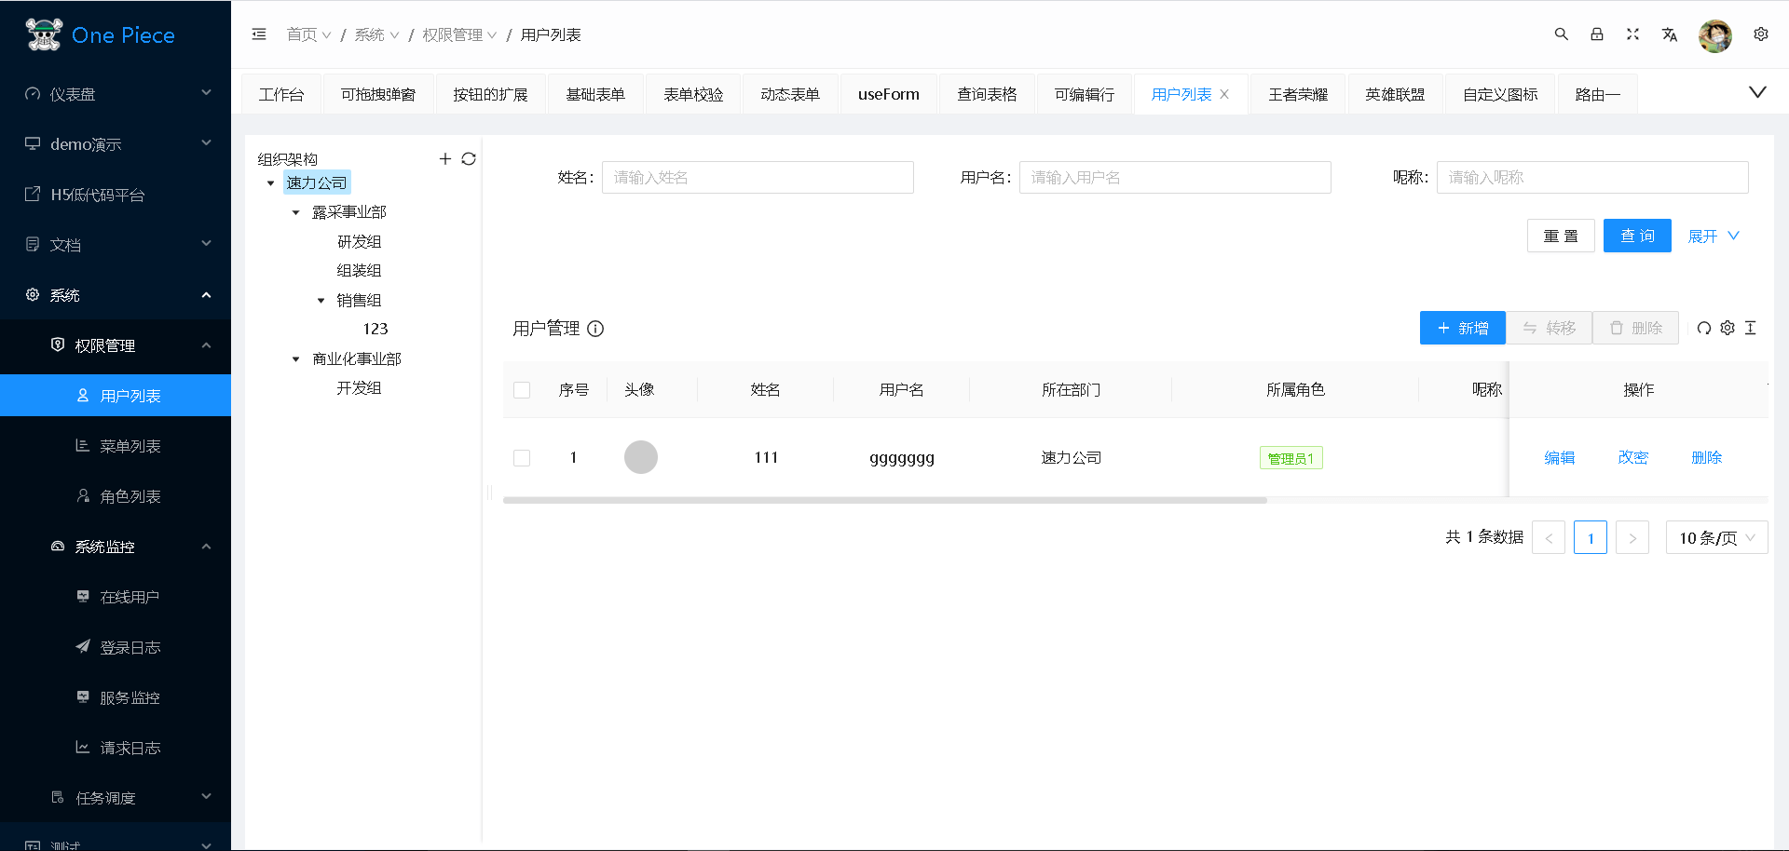
Task: Switch to the 工作台 tab
Action: pos(281,94)
